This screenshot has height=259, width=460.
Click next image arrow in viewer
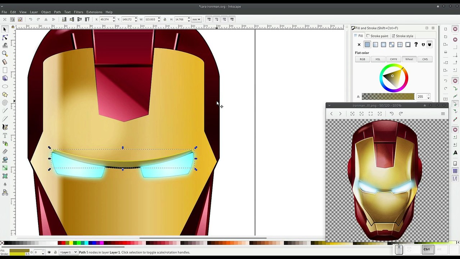coord(340,114)
